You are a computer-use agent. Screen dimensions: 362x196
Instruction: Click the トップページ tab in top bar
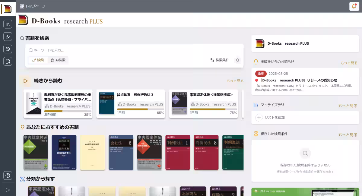[x=33, y=6]
